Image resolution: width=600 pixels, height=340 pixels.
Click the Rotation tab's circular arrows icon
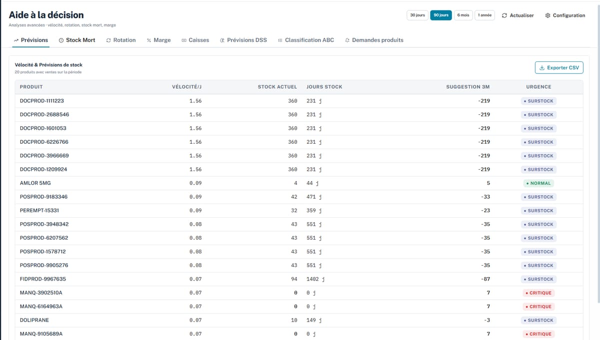[108, 40]
